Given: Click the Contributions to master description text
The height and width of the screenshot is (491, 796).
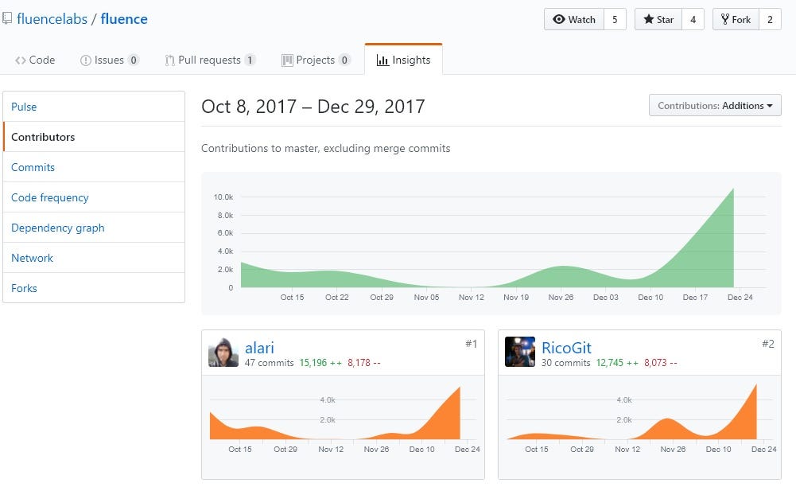Looking at the screenshot, I should click(x=325, y=149).
